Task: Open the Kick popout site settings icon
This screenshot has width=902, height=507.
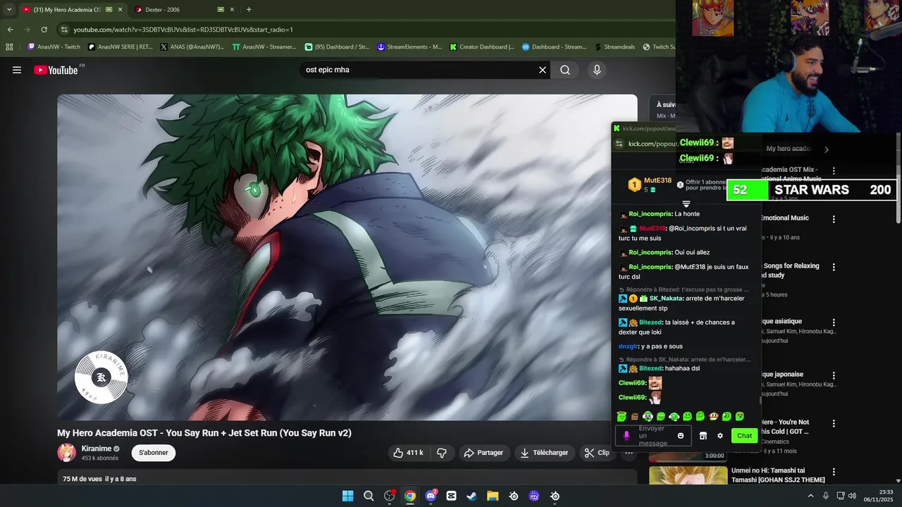Action: [619, 144]
